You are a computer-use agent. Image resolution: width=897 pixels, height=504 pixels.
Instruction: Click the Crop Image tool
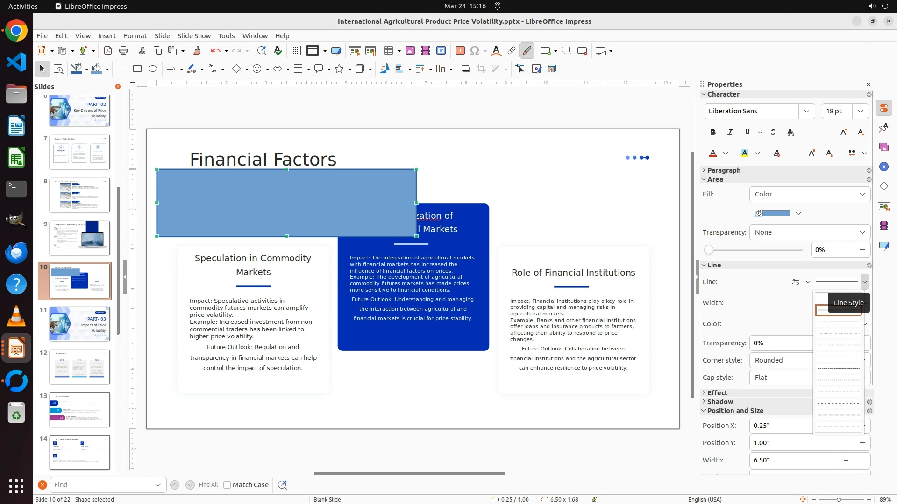pyautogui.click(x=481, y=69)
